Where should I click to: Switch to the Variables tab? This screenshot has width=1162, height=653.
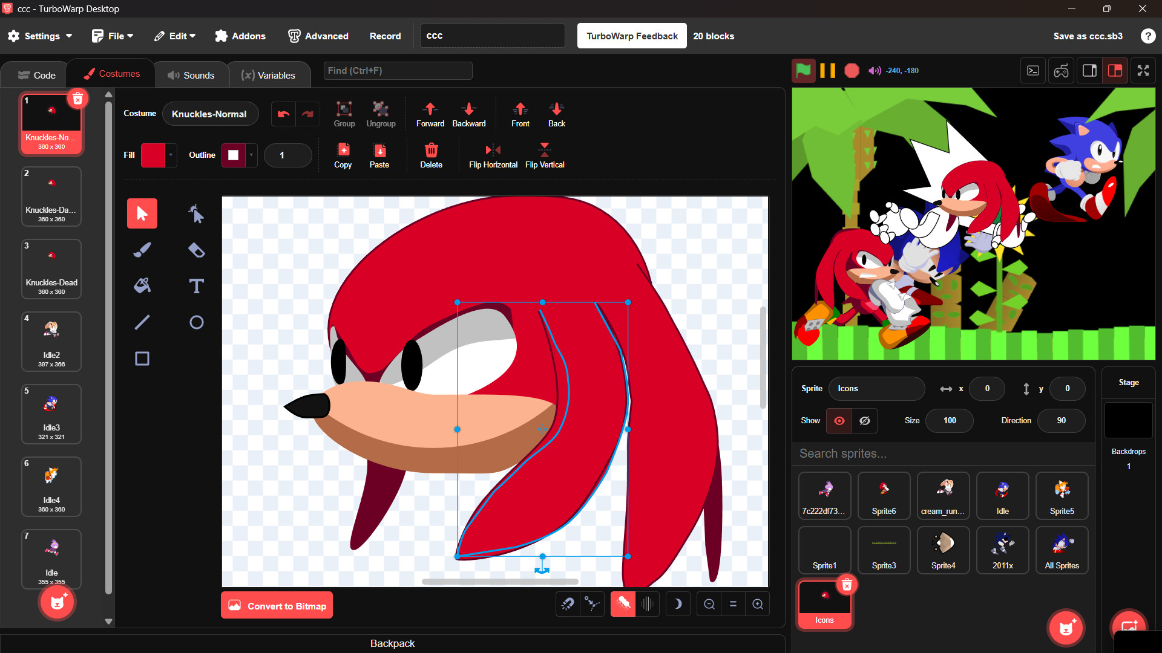(268, 75)
